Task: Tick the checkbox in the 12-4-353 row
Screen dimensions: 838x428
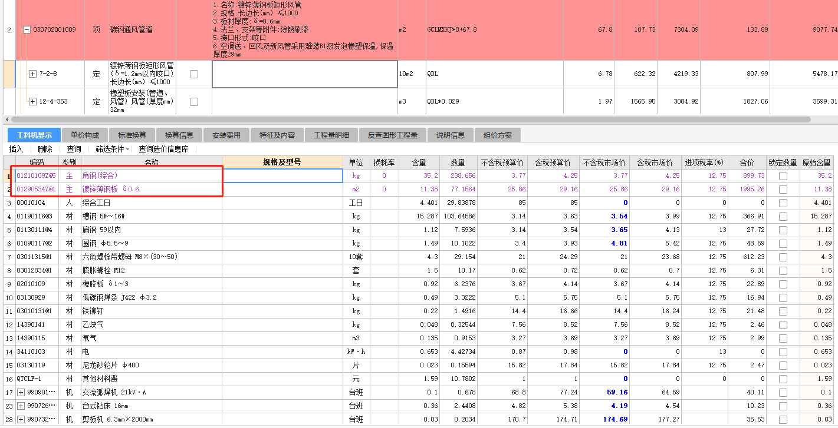Action: [194, 101]
